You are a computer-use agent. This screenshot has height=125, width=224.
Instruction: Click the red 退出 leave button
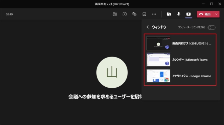coord(205,14)
